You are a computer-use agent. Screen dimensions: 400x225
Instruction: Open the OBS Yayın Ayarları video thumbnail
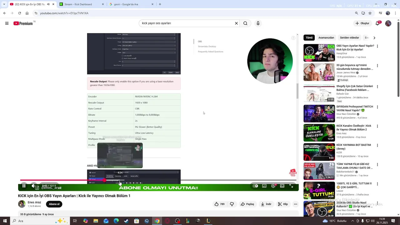click(319, 53)
